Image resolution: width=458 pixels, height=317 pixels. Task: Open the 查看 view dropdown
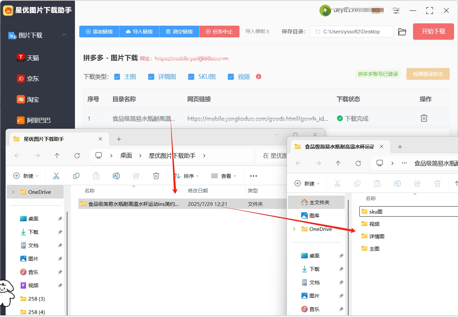pyautogui.click(x=224, y=176)
